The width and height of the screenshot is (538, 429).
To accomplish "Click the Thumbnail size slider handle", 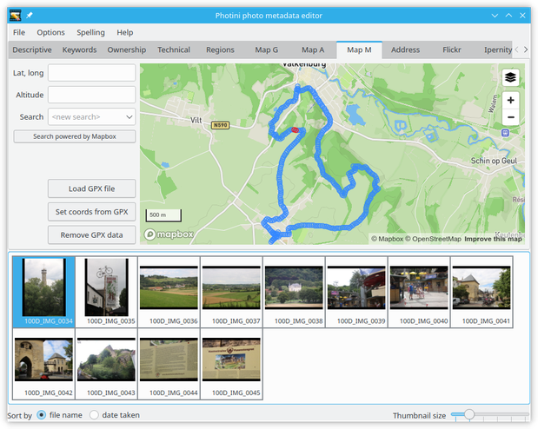I will click(469, 414).
